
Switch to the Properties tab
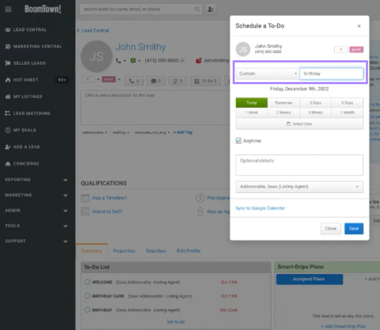point(124,251)
